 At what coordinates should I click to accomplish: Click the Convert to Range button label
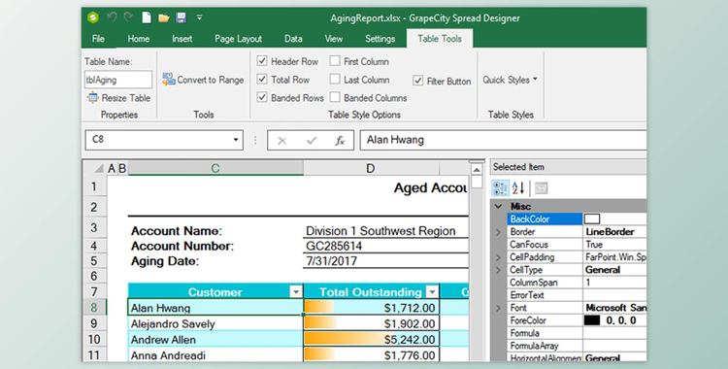211,80
